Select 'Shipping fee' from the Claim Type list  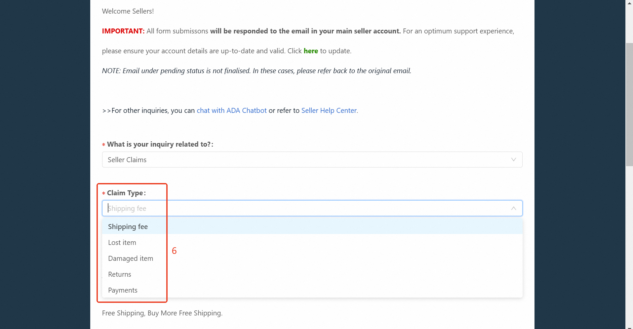[128, 226]
